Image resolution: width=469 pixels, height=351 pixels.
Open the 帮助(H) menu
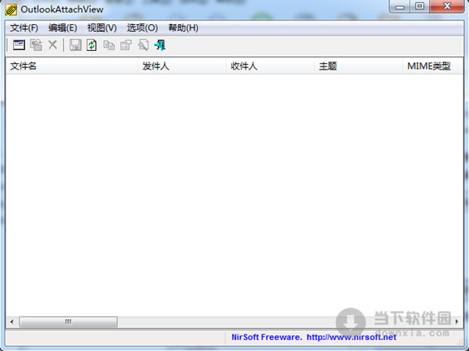(183, 28)
